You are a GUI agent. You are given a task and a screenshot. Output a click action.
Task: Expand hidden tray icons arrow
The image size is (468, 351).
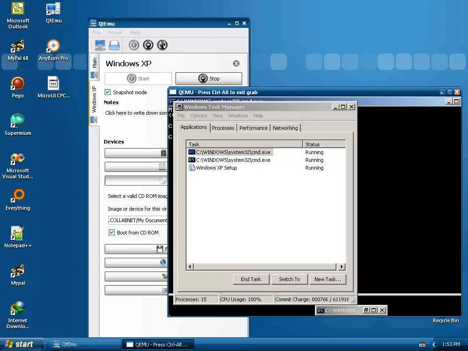click(x=434, y=345)
